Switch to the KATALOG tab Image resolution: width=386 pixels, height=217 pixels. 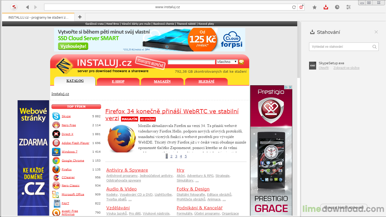75,81
